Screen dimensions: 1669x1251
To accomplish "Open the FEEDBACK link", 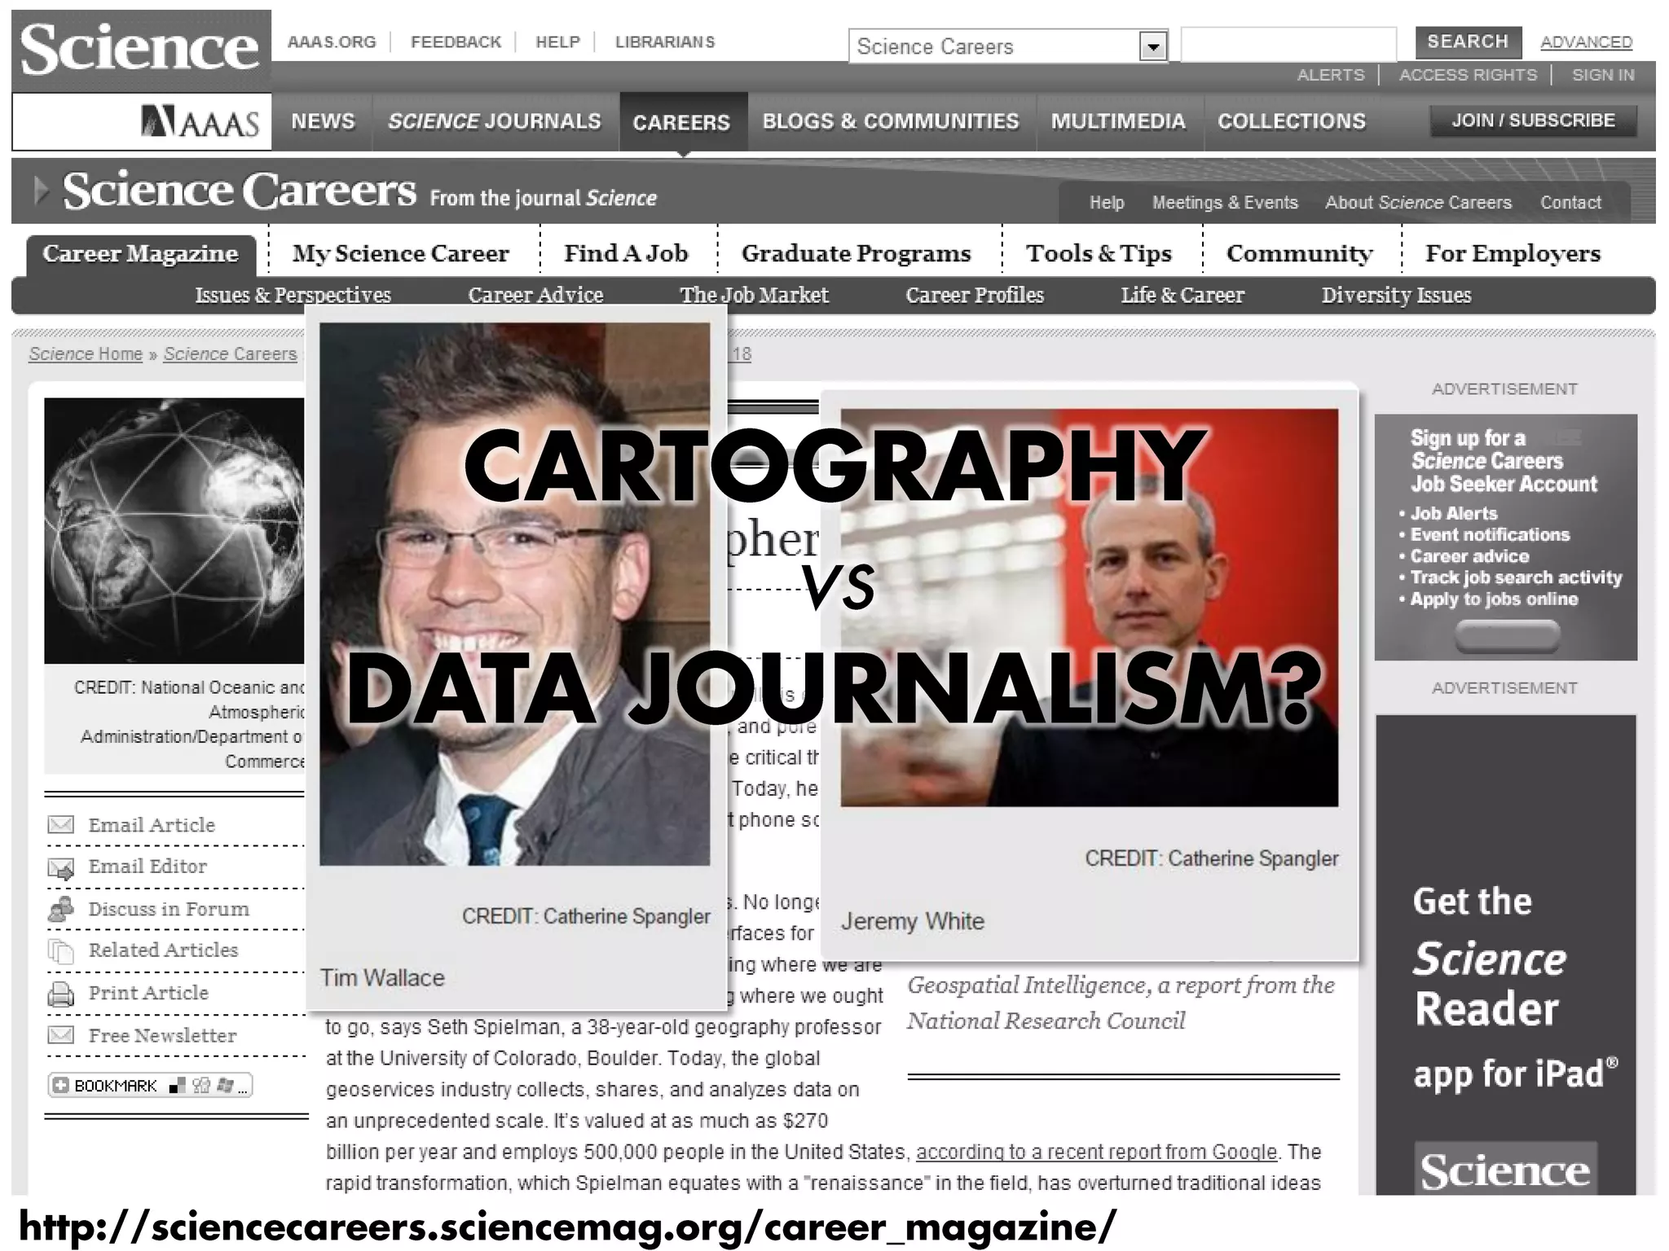I will [x=456, y=42].
